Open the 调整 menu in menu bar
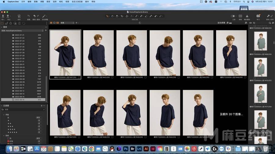 click(x=42, y=2)
